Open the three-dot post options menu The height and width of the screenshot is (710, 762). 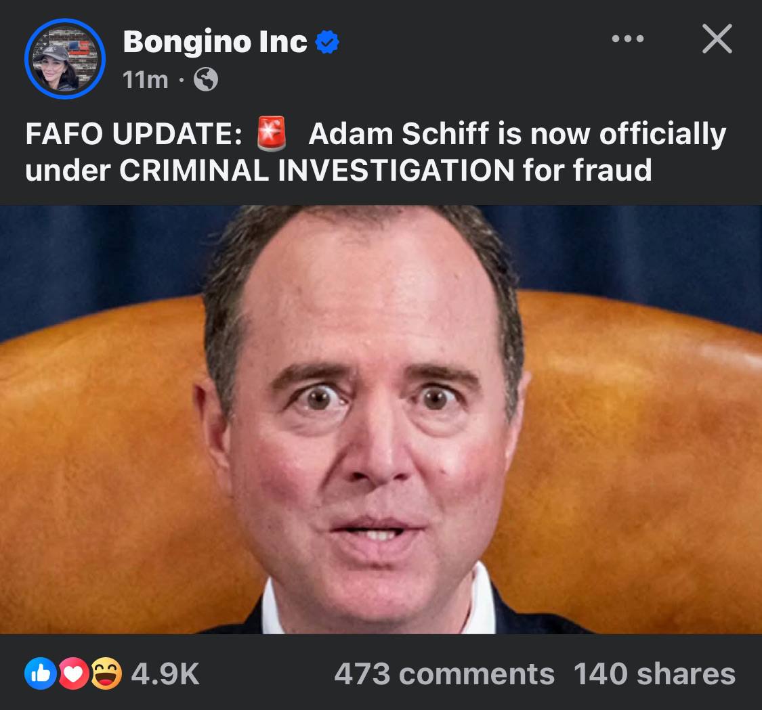[627, 40]
